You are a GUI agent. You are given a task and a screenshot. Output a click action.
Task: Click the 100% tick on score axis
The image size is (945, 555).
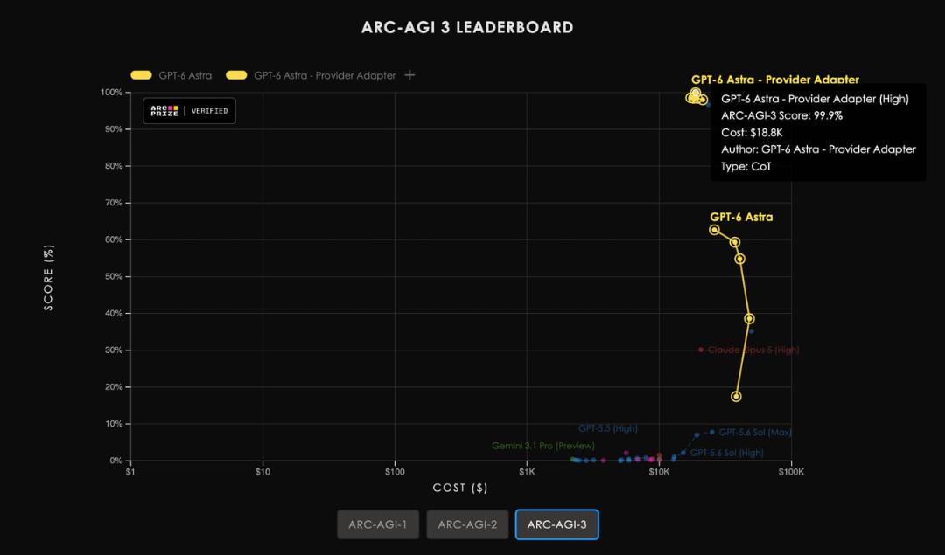click(111, 92)
